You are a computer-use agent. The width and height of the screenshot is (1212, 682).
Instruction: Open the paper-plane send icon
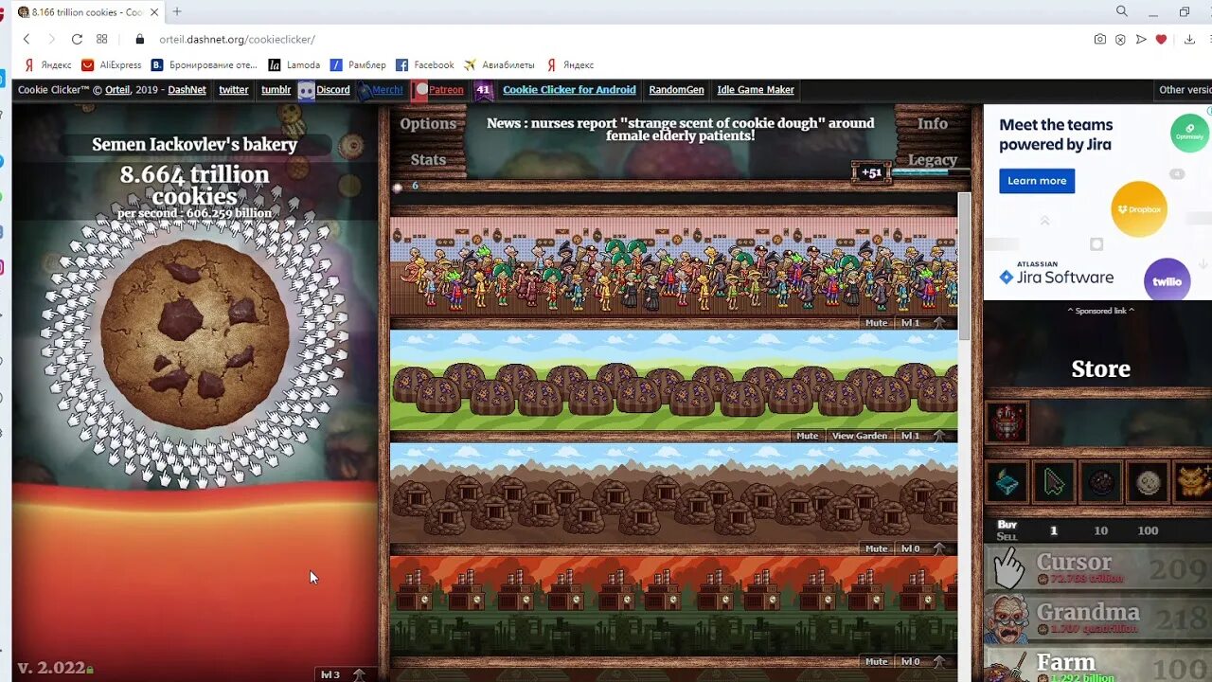point(1141,40)
